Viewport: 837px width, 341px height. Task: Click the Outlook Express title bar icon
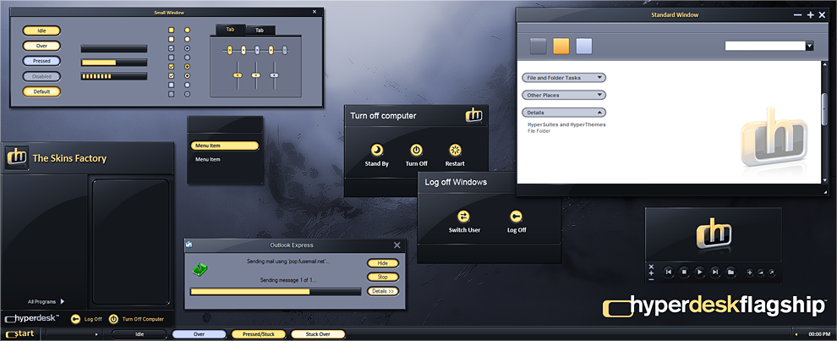coord(189,245)
